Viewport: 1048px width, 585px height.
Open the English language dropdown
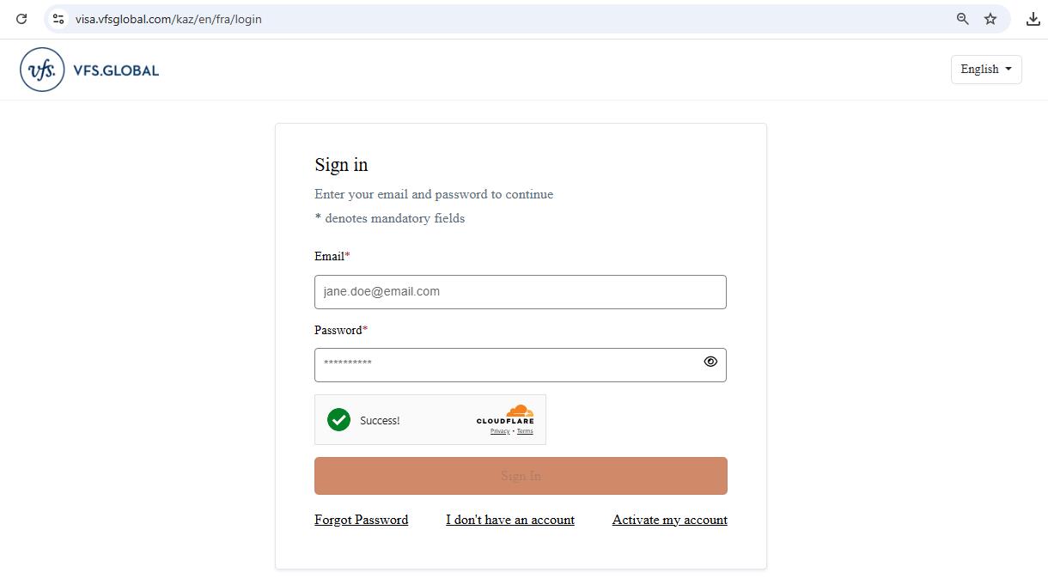pyautogui.click(x=985, y=70)
